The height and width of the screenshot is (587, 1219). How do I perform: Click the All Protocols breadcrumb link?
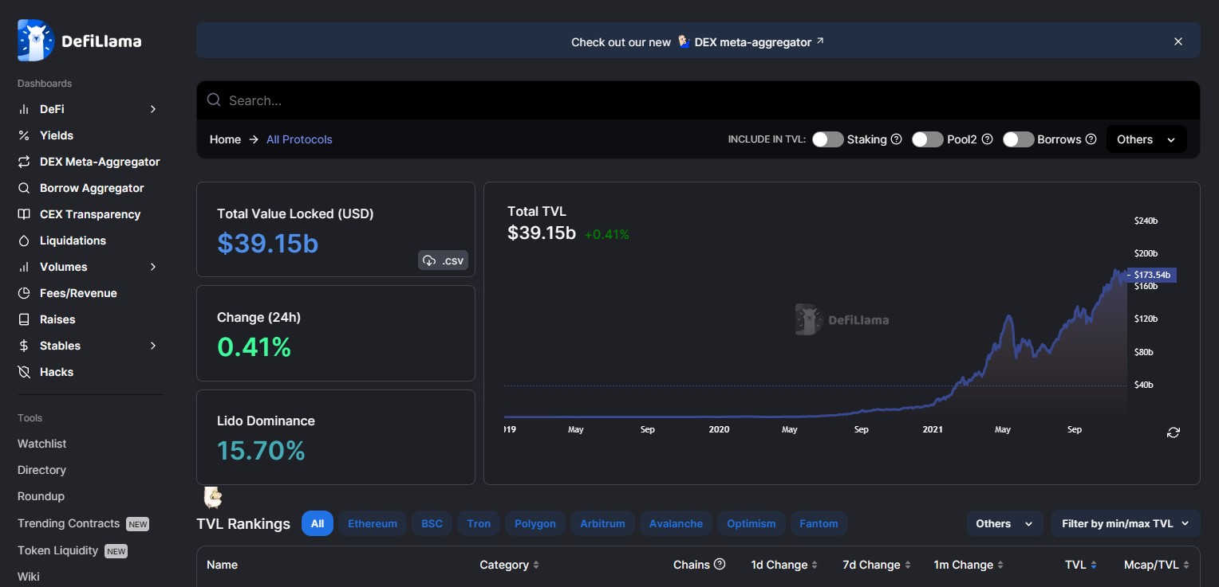click(x=299, y=139)
